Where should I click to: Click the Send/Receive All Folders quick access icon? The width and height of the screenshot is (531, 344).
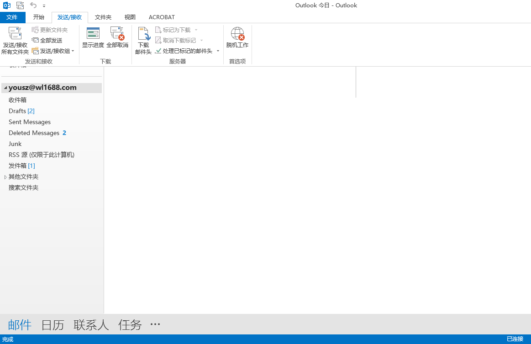tap(21, 5)
